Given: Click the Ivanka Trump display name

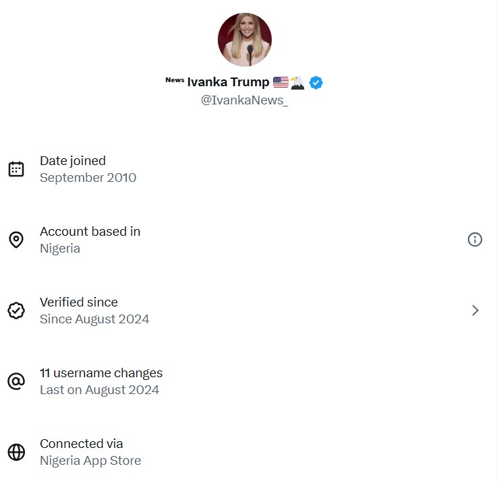Looking at the screenshot, I should coord(228,83).
